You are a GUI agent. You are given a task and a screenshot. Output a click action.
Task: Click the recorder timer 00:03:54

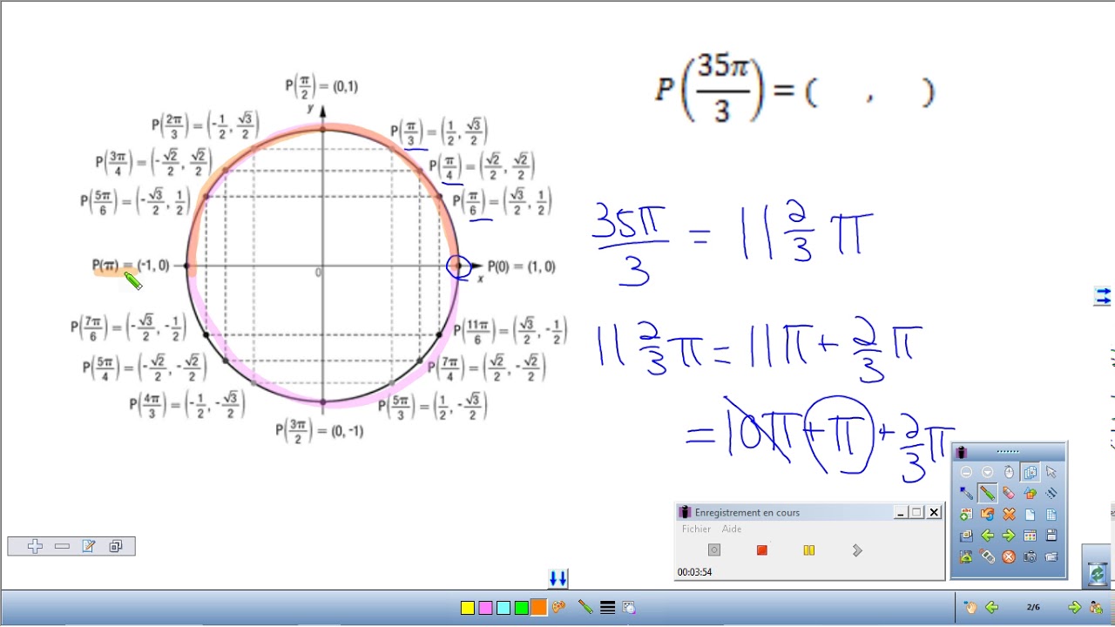pos(694,572)
